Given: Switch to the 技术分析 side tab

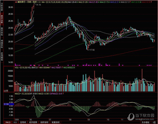Looking at the screenshot, I should 2,19.
